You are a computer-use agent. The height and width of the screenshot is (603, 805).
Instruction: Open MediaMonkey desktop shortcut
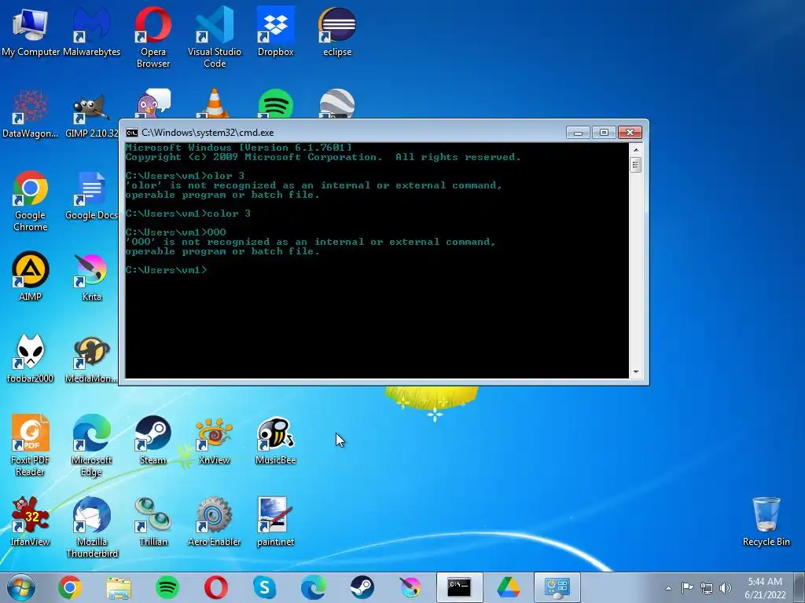tap(91, 358)
